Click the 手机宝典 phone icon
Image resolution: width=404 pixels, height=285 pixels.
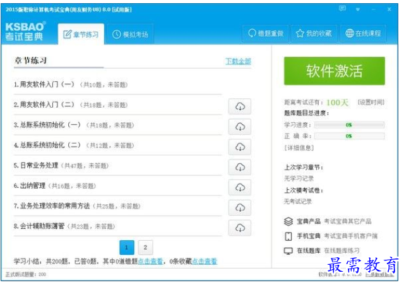(288, 236)
